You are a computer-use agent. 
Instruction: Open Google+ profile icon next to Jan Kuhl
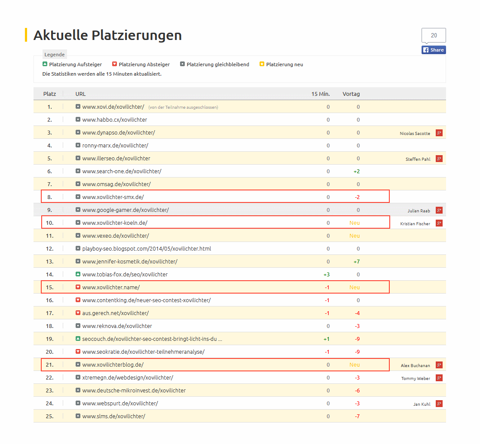(x=439, y=404)
